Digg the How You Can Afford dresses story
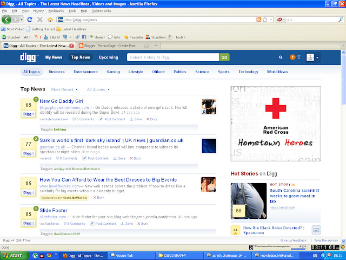346x260 pixels. 29,193
